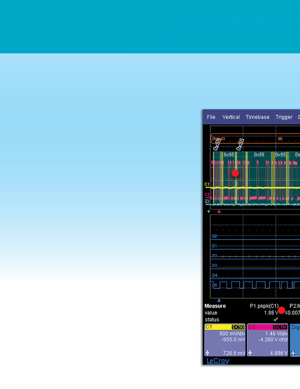Select the yellow C1 trace marker

pyautogui.click(x=207, y=184)
